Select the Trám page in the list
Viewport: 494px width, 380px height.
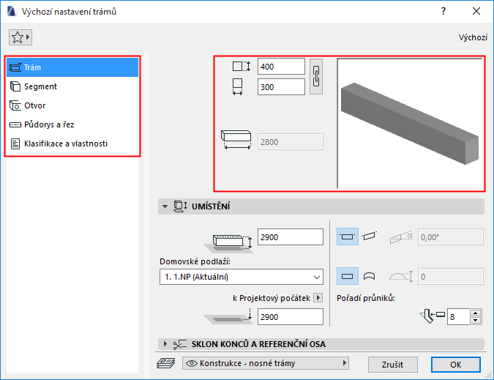point(72,67)
